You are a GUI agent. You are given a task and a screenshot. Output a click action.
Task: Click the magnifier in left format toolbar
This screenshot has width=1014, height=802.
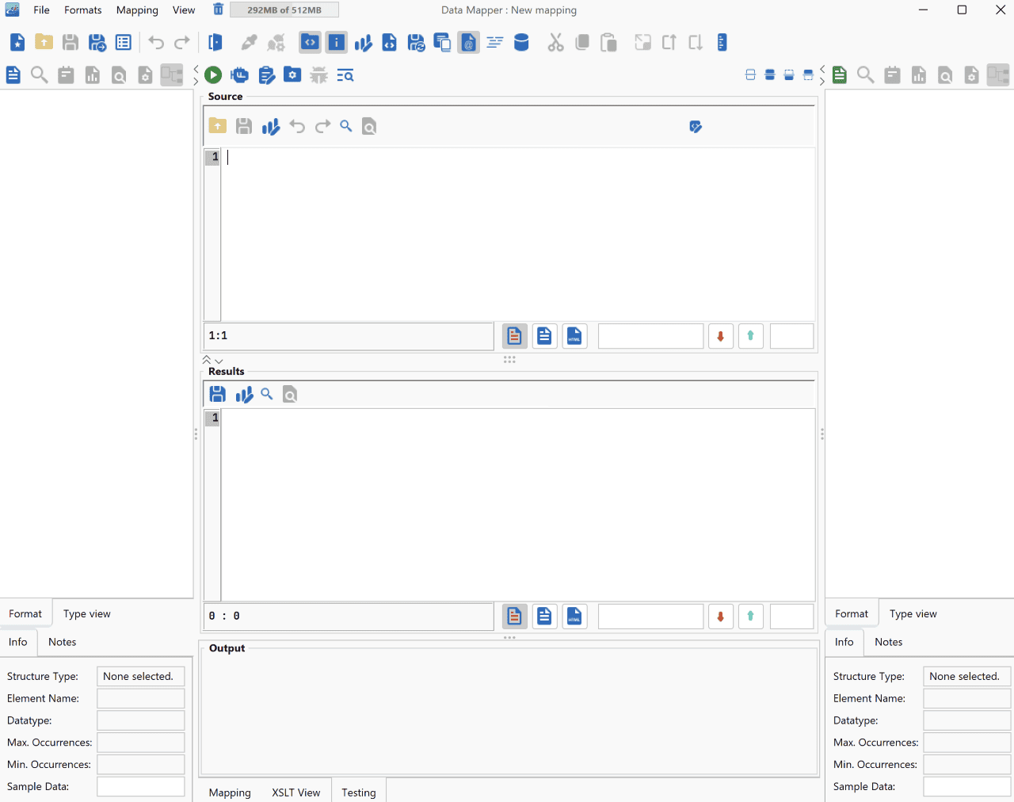(x=39, y=75)
